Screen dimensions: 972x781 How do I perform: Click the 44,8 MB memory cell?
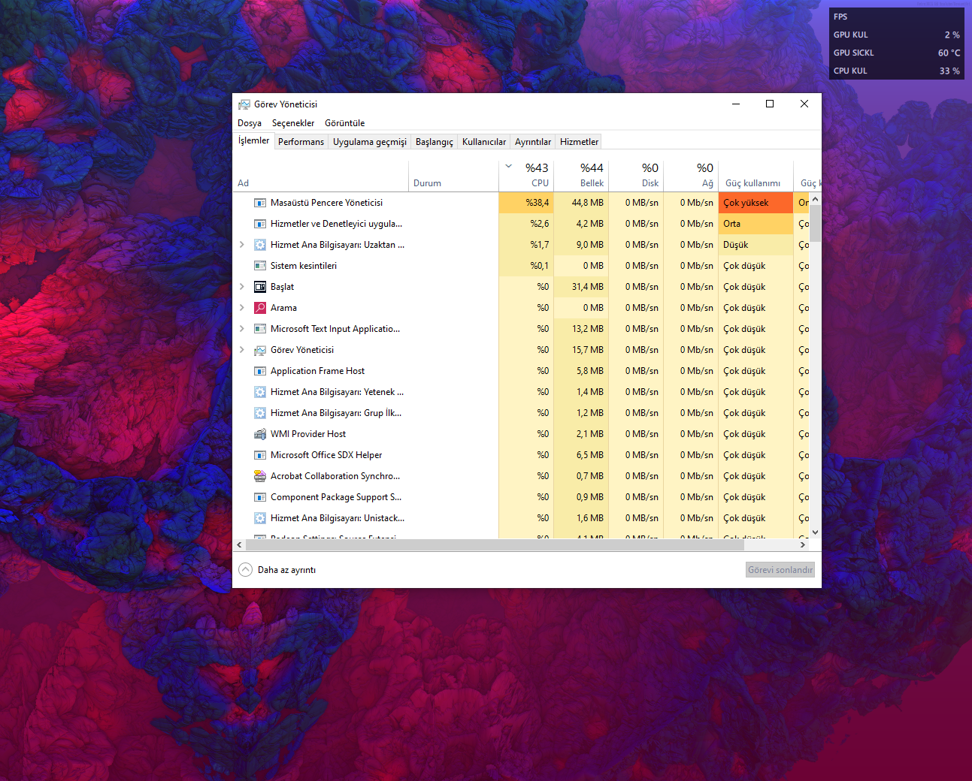pos(581,203)
